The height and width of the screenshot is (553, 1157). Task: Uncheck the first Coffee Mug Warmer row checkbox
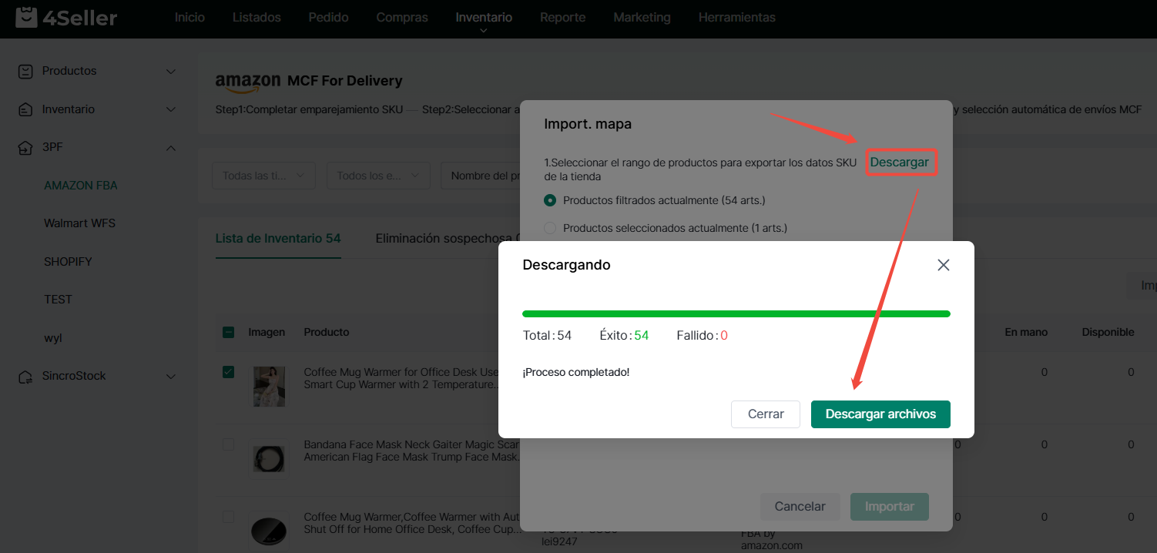pyautogui.click(x=229, y=372)
